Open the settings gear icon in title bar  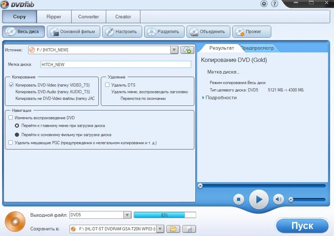(x=264, y=4)
